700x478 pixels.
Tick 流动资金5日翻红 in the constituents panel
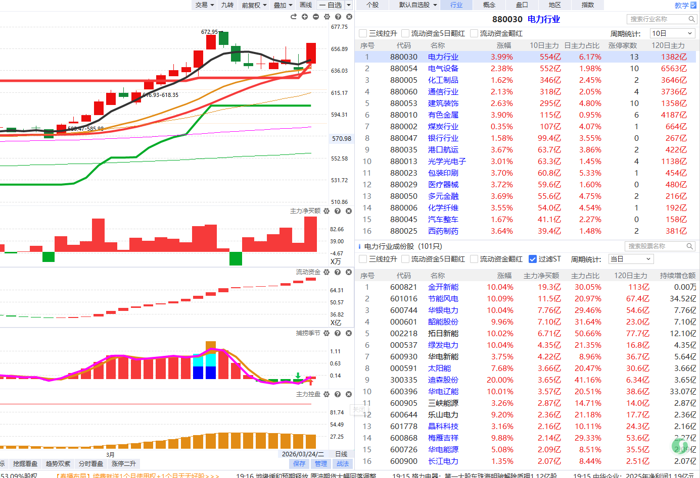[405, 259]
